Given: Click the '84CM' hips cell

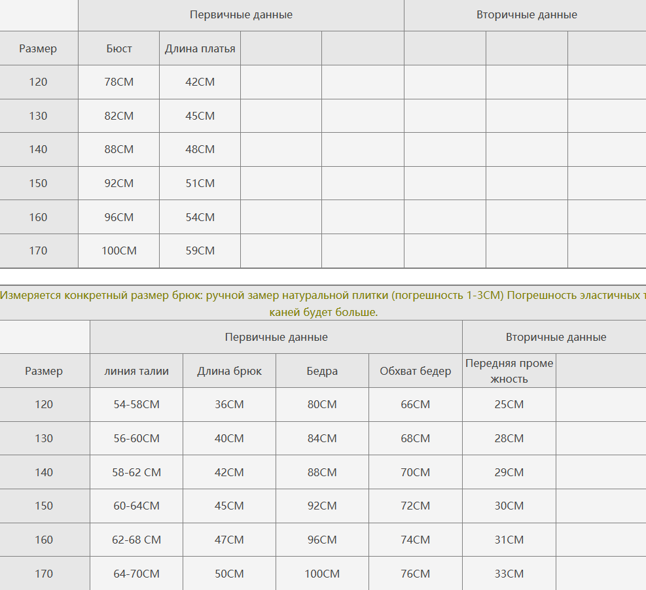Looking at the screenshot, I should (322, 438).
